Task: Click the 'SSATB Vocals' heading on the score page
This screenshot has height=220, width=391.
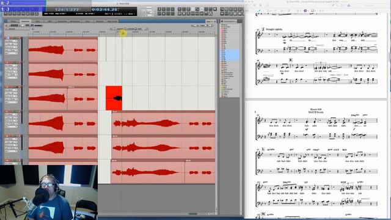Action: tap(316, 112)
